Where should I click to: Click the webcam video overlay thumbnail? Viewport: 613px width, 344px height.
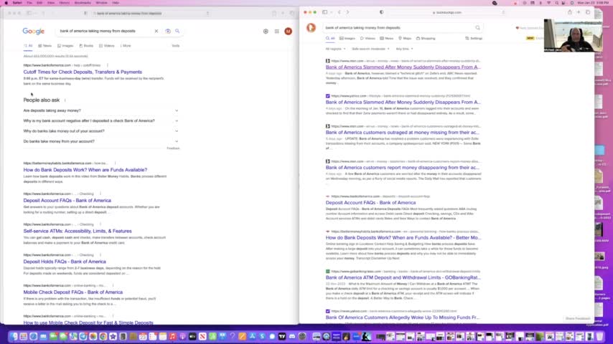573,36
